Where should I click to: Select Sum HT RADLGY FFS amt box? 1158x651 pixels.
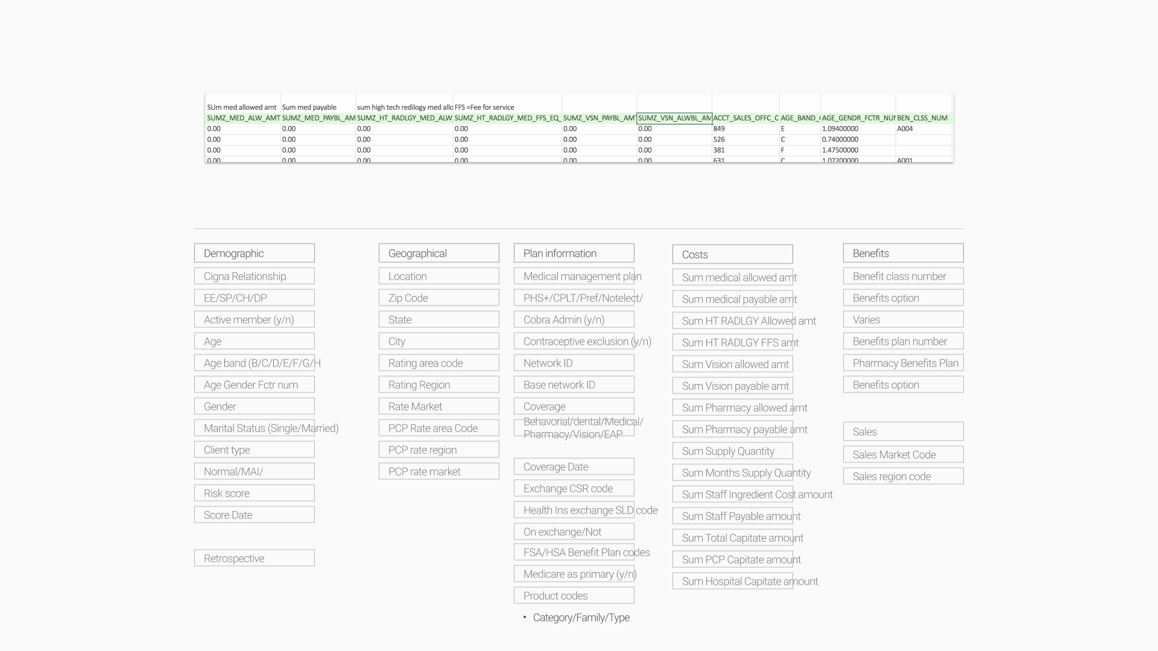[x=733, y=342]
